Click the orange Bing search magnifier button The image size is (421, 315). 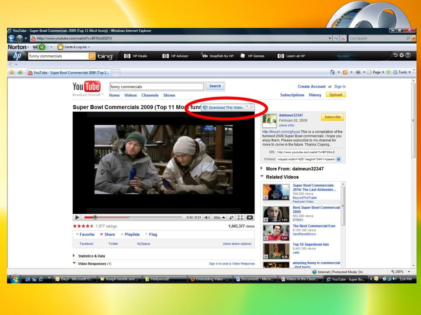92,56
